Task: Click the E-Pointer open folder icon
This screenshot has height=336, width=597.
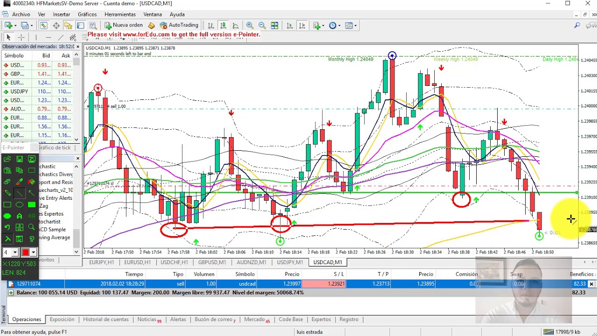Action: [x=7, y=159]
